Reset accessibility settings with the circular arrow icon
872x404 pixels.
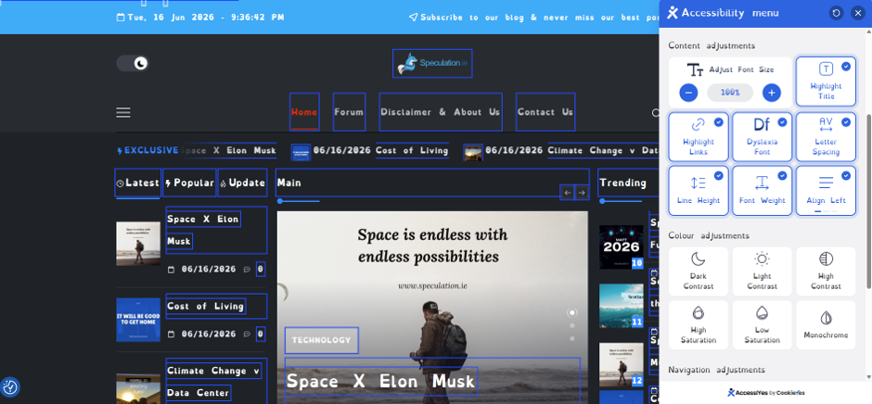pos(836,13)
